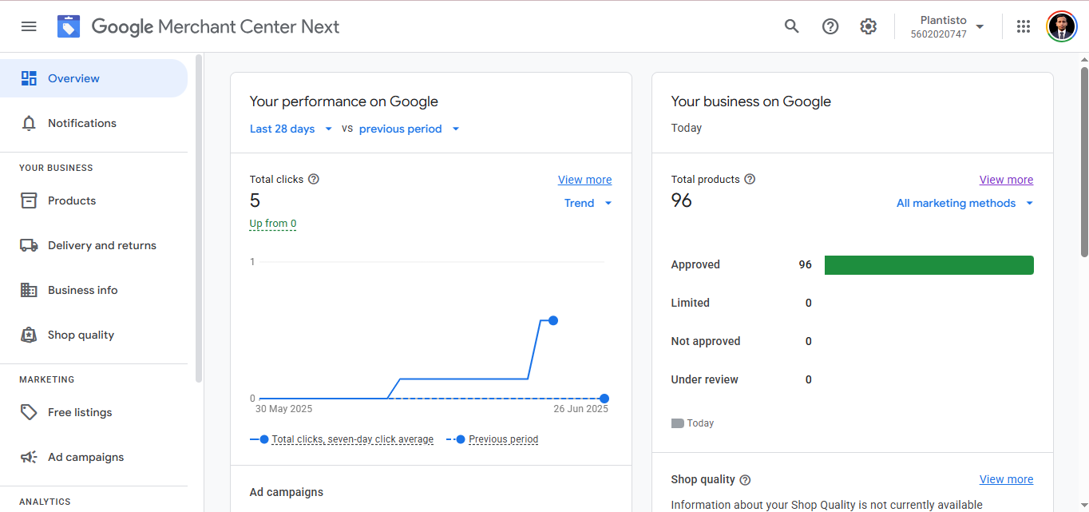Click the green Approved products bar

929,265
